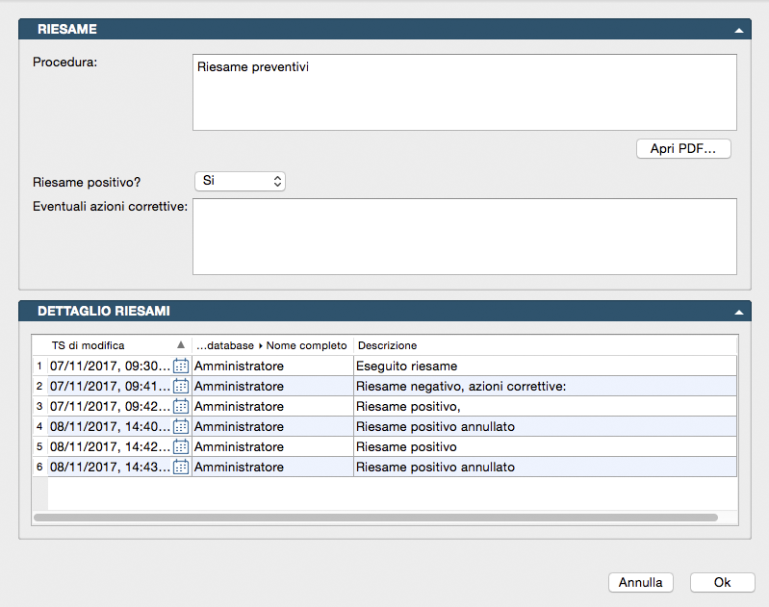Click the Nome completo column header
Viewport: 769px width, 607px height.
pos(272,345)
